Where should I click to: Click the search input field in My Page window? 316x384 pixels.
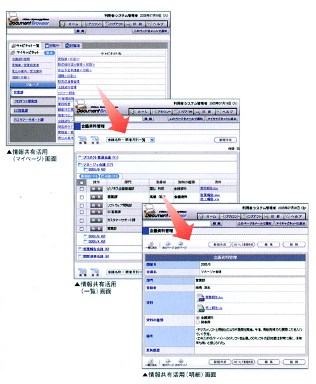40,31
